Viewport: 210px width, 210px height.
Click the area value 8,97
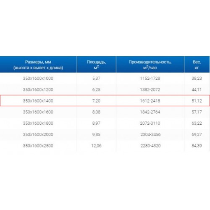point(96,123)
